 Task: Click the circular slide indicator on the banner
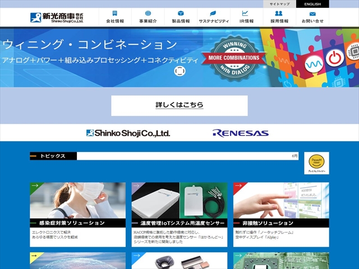pyautogui.click(x=179, y=71)
